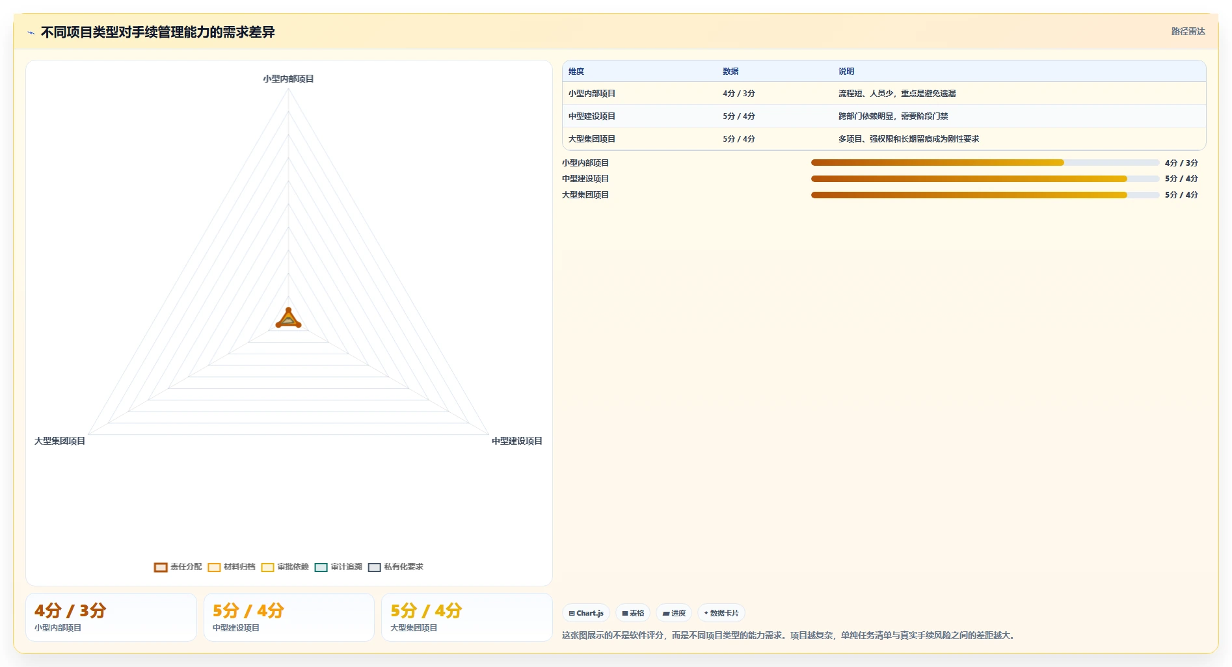Click 多项目、强权限 description cell
The image size is (1232, 667).
1019,139
